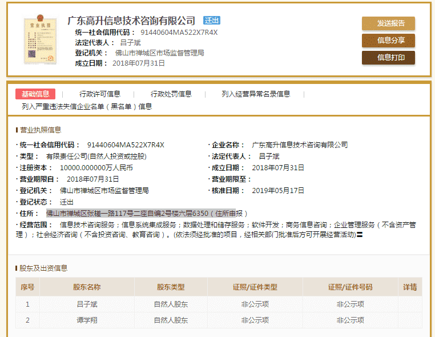This screenshot has width=435, height=337.
Task: Click the 信息打印 button
Action: click(388, 58)
